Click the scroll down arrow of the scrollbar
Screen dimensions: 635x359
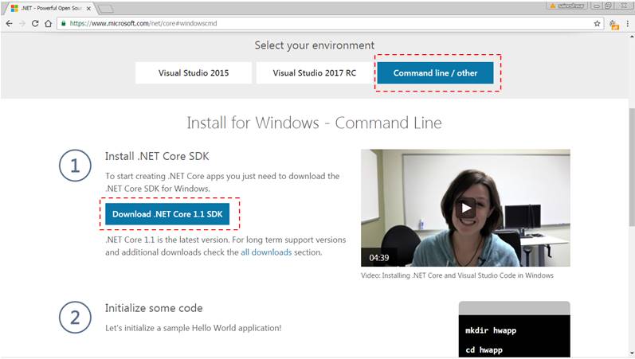point(631,353)
